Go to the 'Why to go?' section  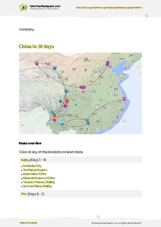coord(88,8)
